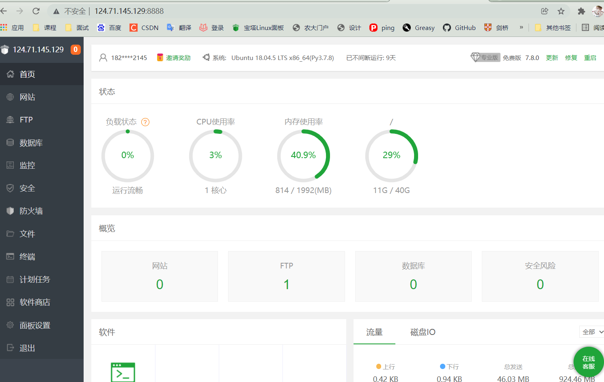Click the browser address bar URL
The height and width of the screenshot is (382, 604).
point(129,11)
